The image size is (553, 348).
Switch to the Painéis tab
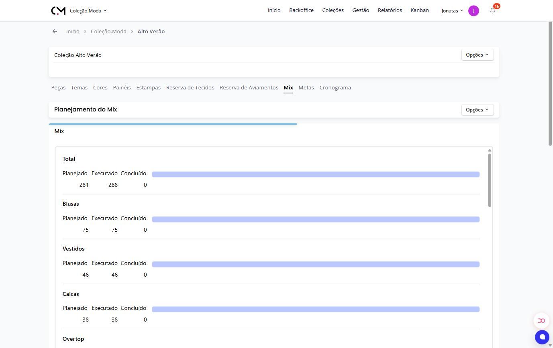pyautogui.click(x=122, y=88)
